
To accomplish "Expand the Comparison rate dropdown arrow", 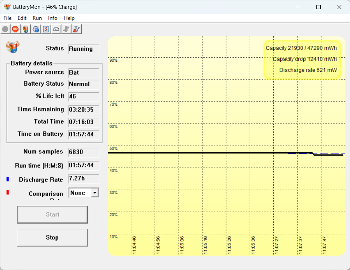I will pyautogui.click(x=95, y=193).
